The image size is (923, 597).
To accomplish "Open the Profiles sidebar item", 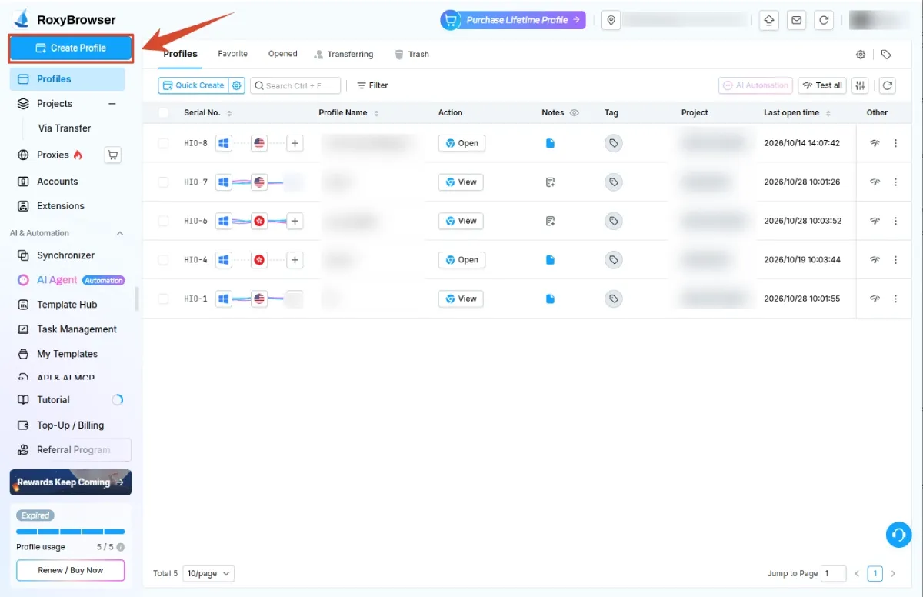I will tap(68, 79).
